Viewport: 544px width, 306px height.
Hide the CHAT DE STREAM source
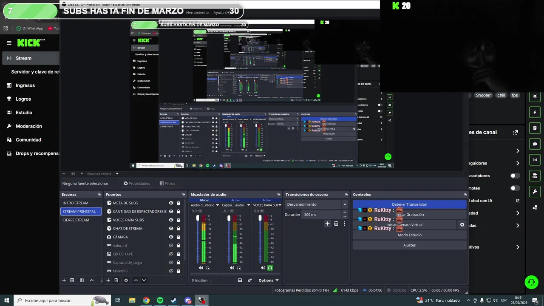(x=171, y=228)
